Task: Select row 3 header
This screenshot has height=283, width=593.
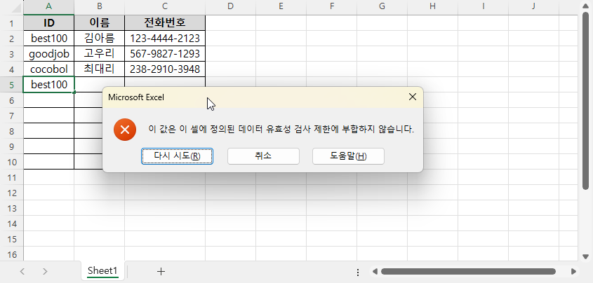Action: (12, 54)
